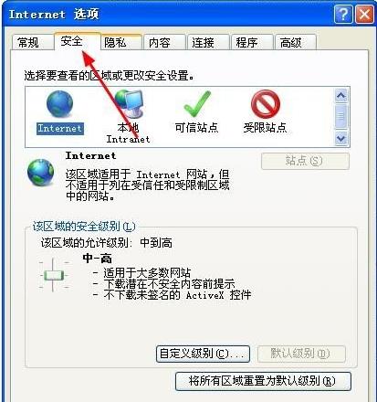Open the 程序 tab

(246, 42)
